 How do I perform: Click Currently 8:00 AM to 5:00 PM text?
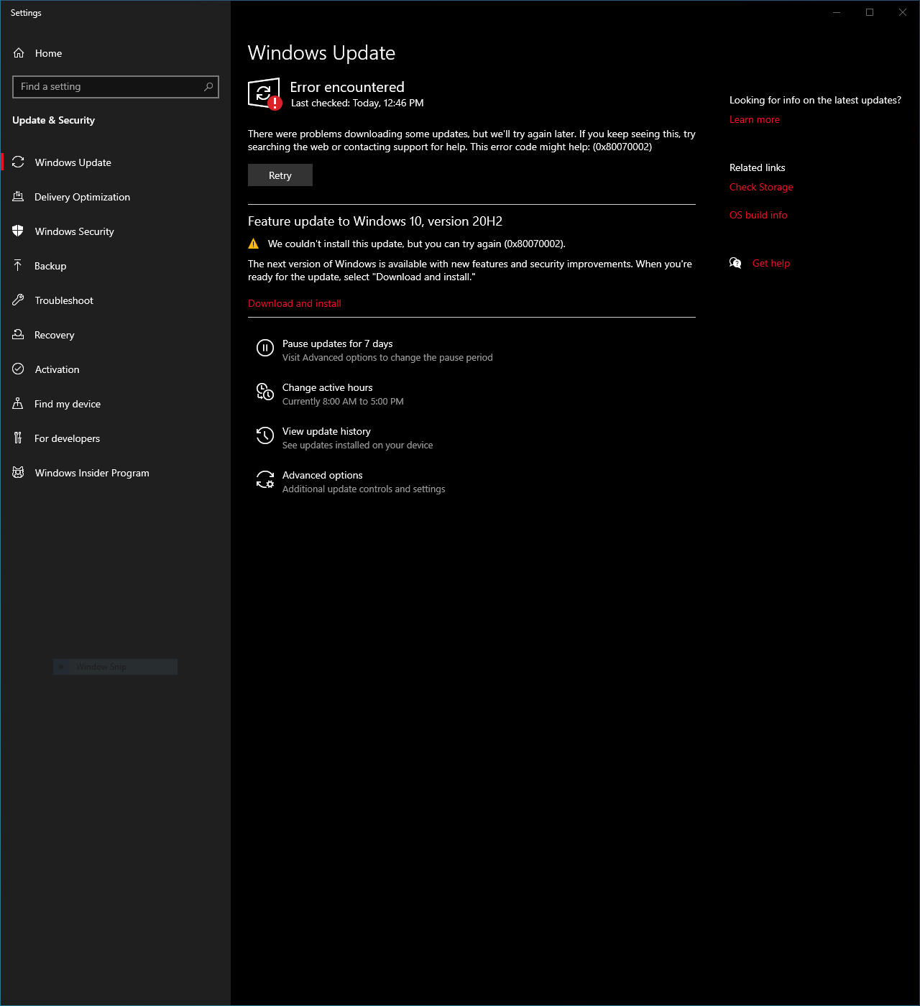[x=343, y=402]
